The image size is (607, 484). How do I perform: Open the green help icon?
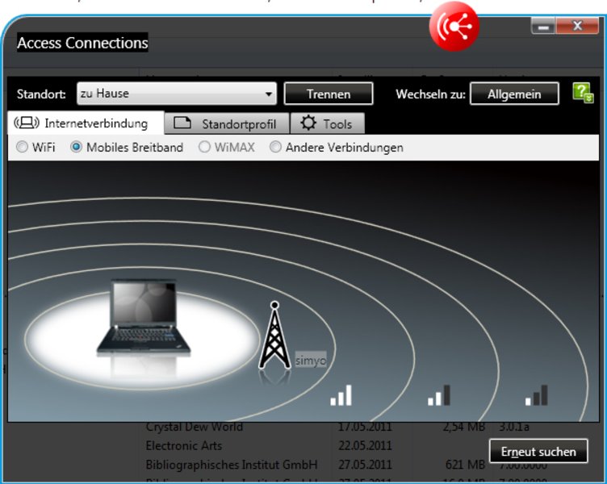pos(583,94)
